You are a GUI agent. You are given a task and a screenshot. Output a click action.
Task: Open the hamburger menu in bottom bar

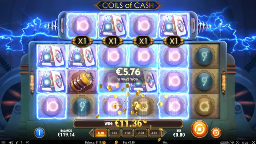(x=3, y=143)
